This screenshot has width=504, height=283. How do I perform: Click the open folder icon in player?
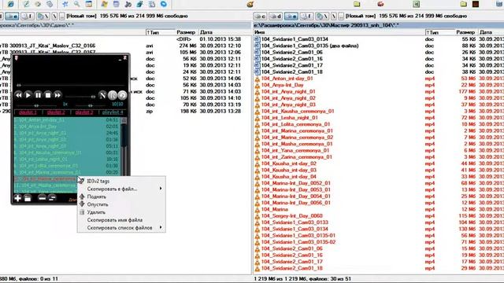28,198
